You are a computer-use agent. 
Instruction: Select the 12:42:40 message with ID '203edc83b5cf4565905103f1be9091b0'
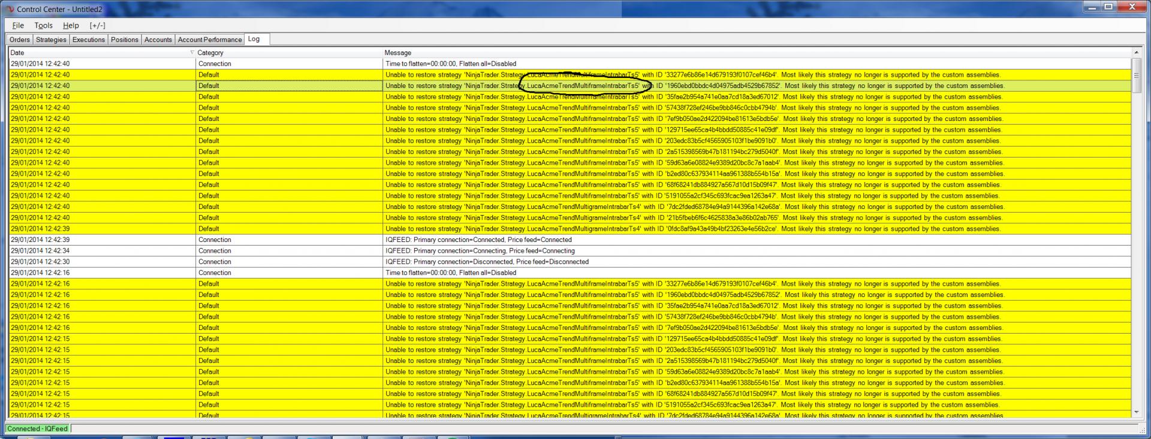tap(757, 141)
